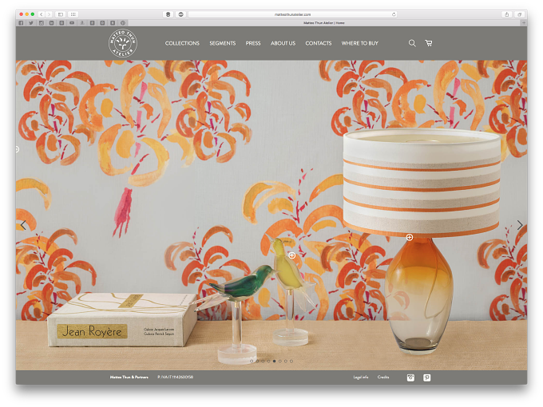The width and height of the screenshot is (543, 407).
Task: Select the first slideshow indicator dot
Action: tap(252, 361)
